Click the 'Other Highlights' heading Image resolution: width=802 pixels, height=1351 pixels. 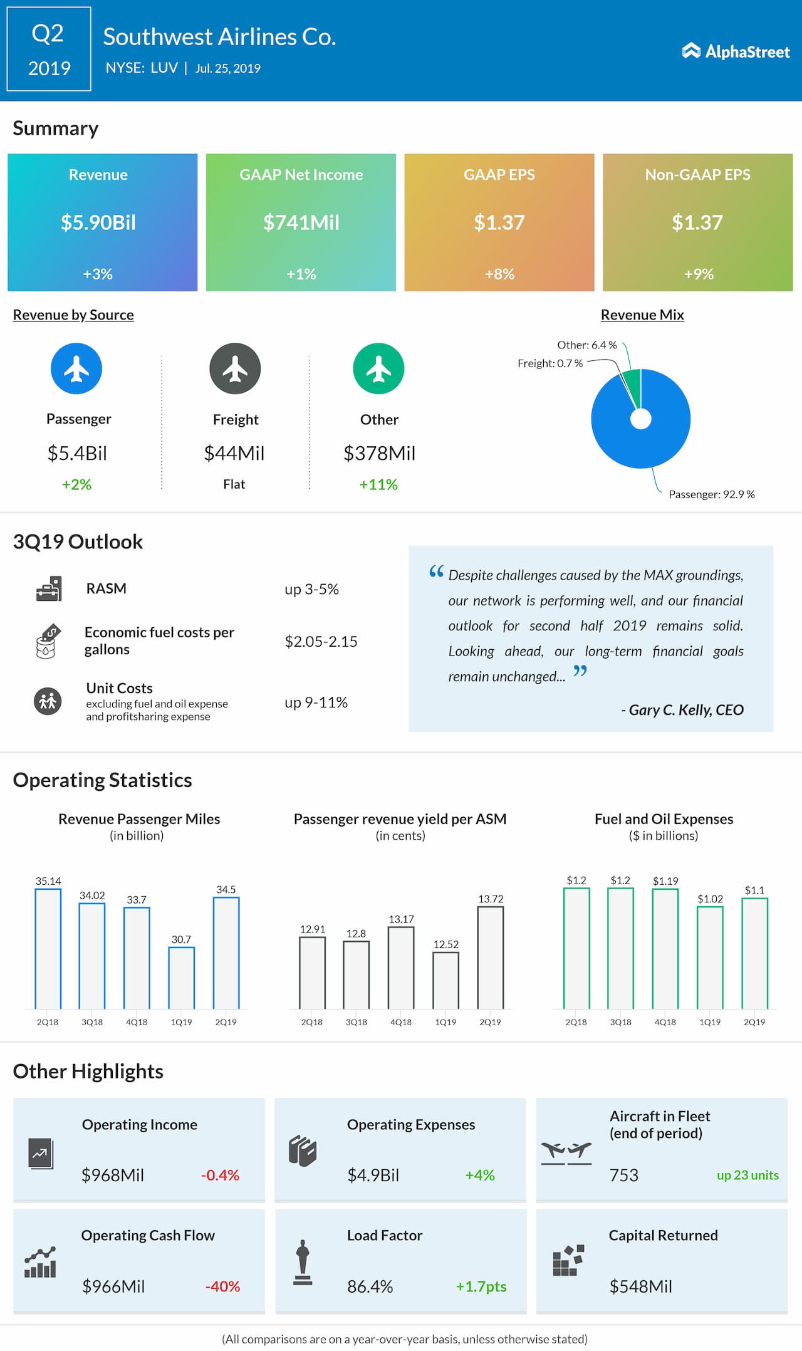click(x=88, y=1072)
